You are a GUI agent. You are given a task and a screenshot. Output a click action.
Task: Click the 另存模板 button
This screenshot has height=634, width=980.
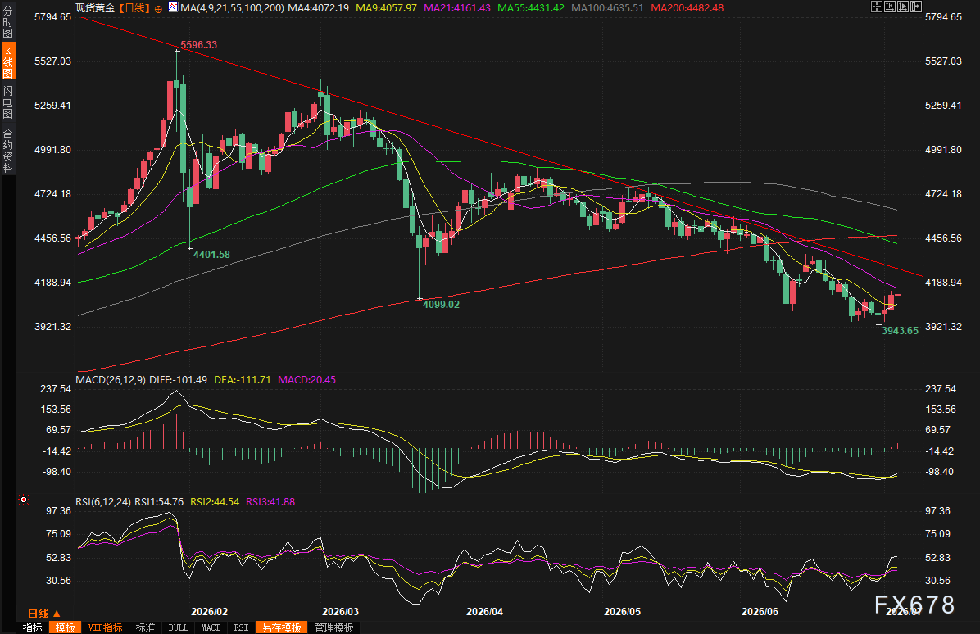click(282, 627)
